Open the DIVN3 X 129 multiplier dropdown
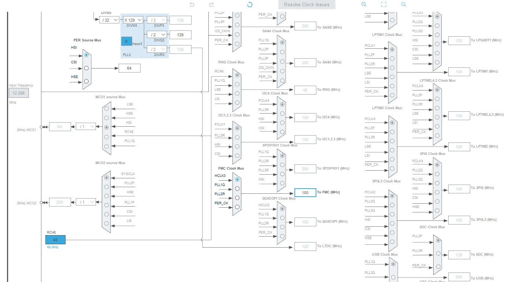This screenshot has width=520, height=282. point(133,20)
